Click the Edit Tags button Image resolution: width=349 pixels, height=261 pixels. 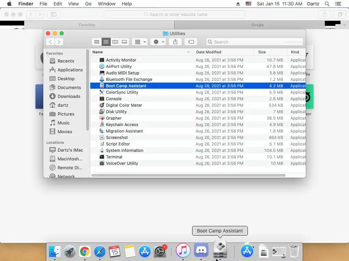191,42
